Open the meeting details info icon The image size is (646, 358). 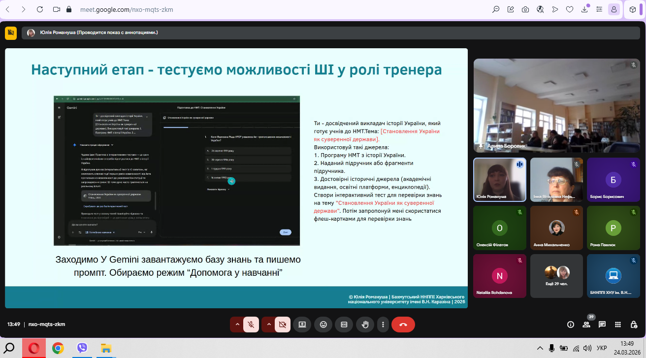[x=571, y=325]
